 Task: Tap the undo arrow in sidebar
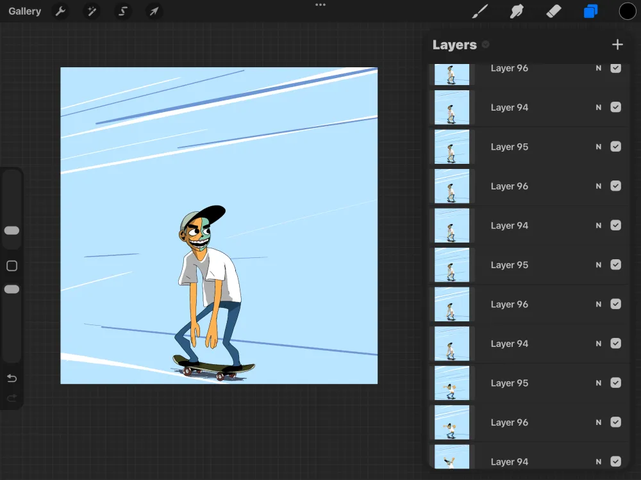tap(12, 378)
